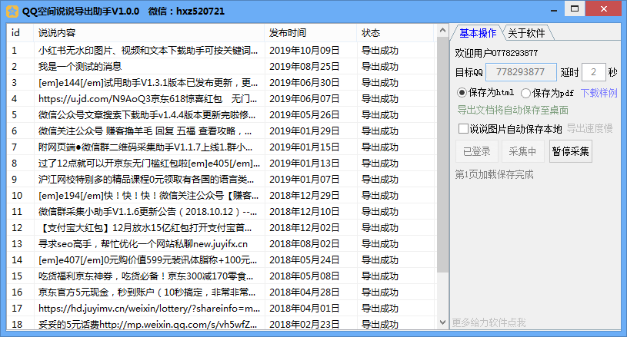Viewport: 627px width, 337px height.
Task: Click 导出成功 status in row 13
Action: [380, 243]
